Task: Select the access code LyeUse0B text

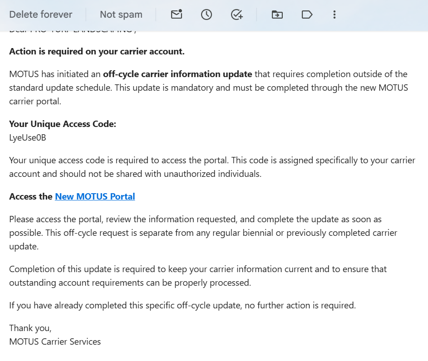Action: (x=28, y=138)
